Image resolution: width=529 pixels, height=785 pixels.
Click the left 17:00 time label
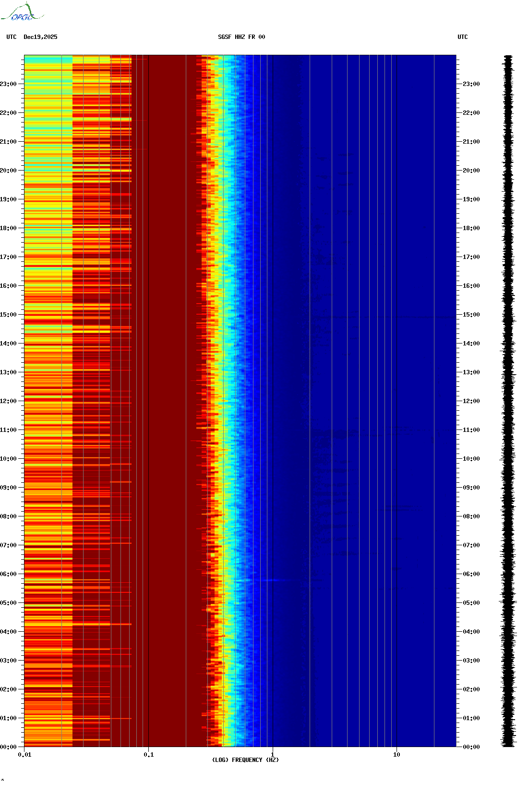click(x=8, y=257)
